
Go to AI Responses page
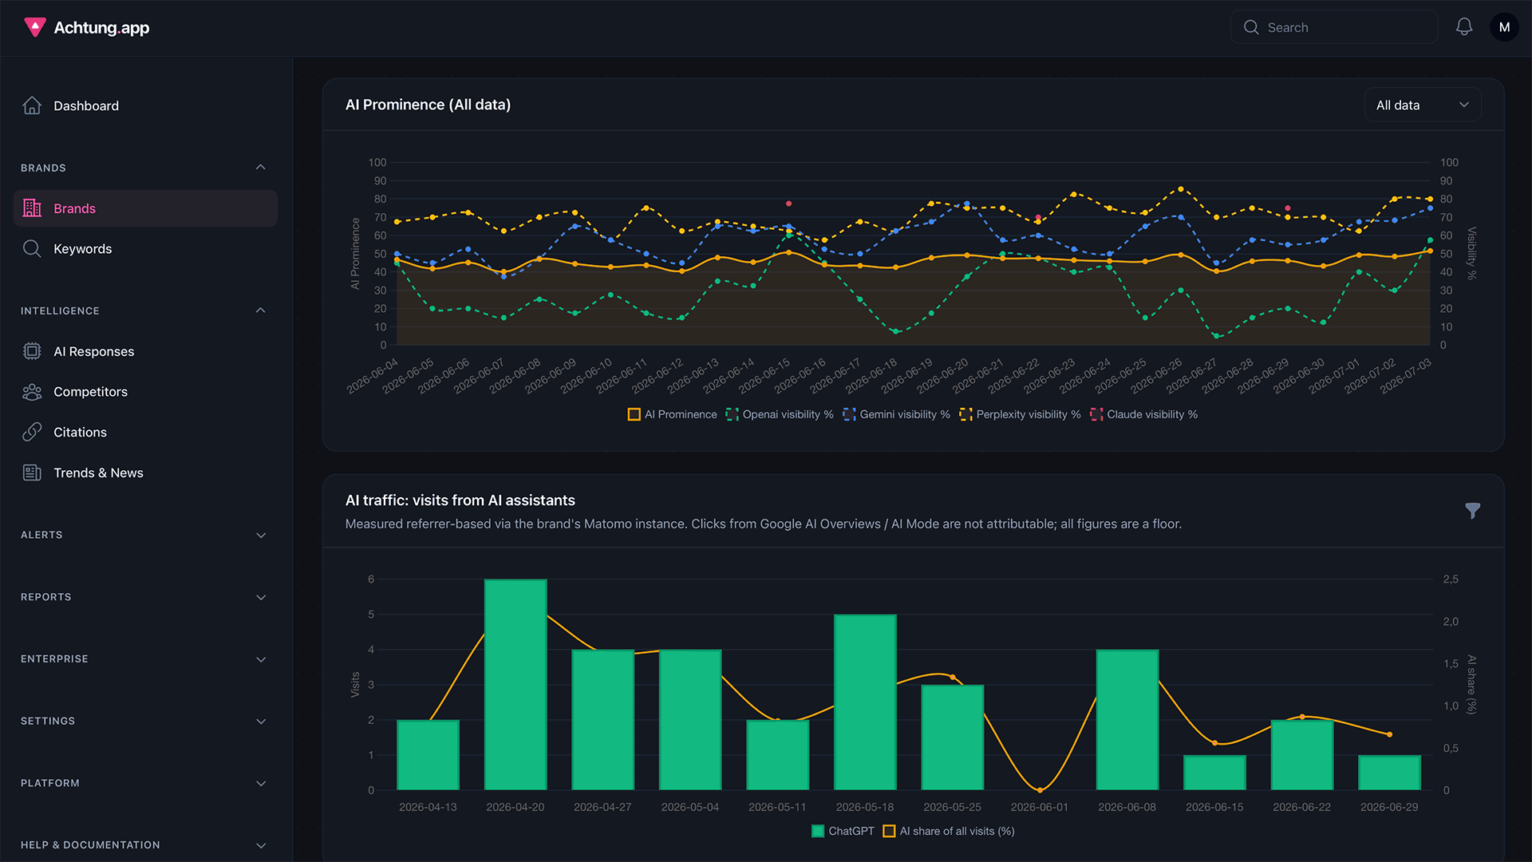[145, 351]
